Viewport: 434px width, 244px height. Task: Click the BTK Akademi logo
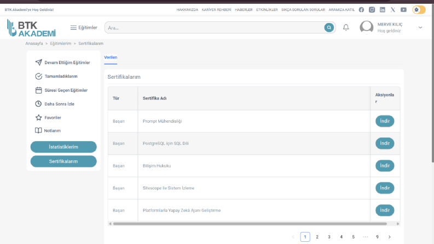coord(31,28)
